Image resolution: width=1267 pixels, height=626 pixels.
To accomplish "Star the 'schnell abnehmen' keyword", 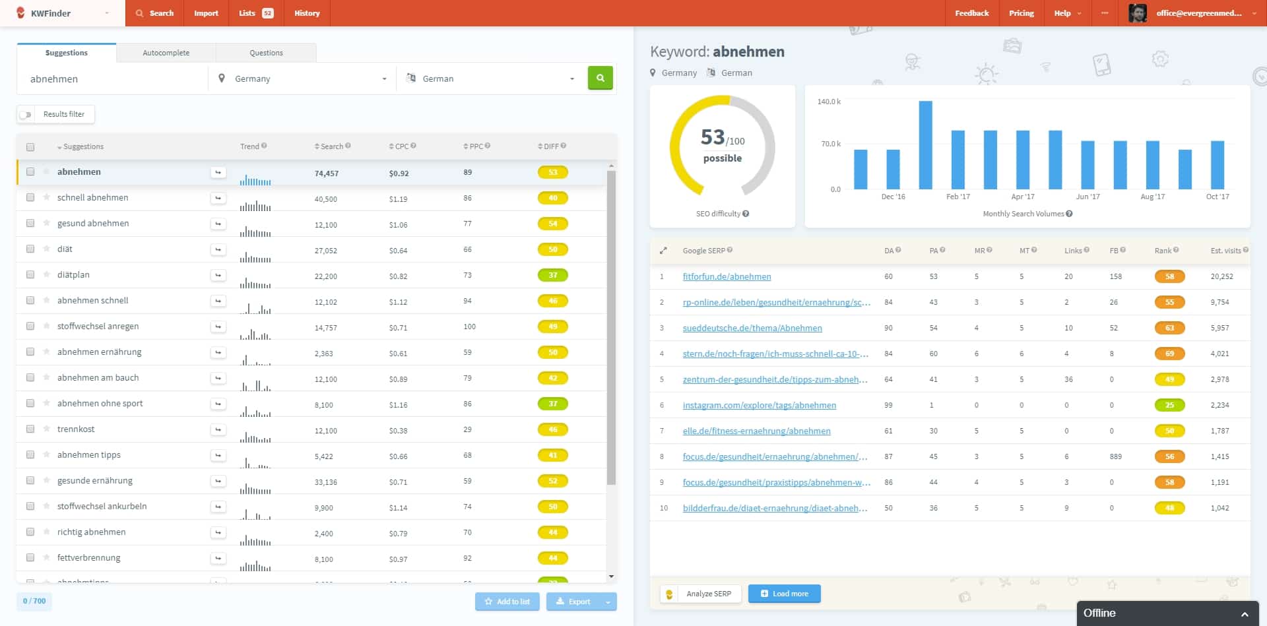I will click(47, 197).
